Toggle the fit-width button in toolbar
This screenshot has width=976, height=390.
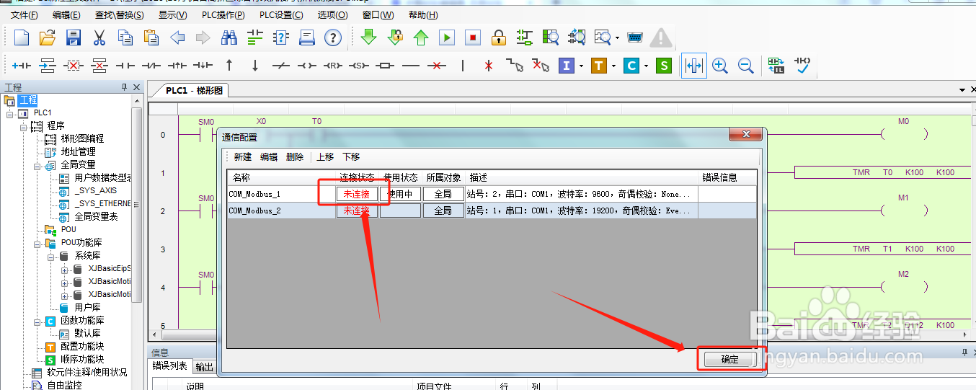tap(693, 66)
